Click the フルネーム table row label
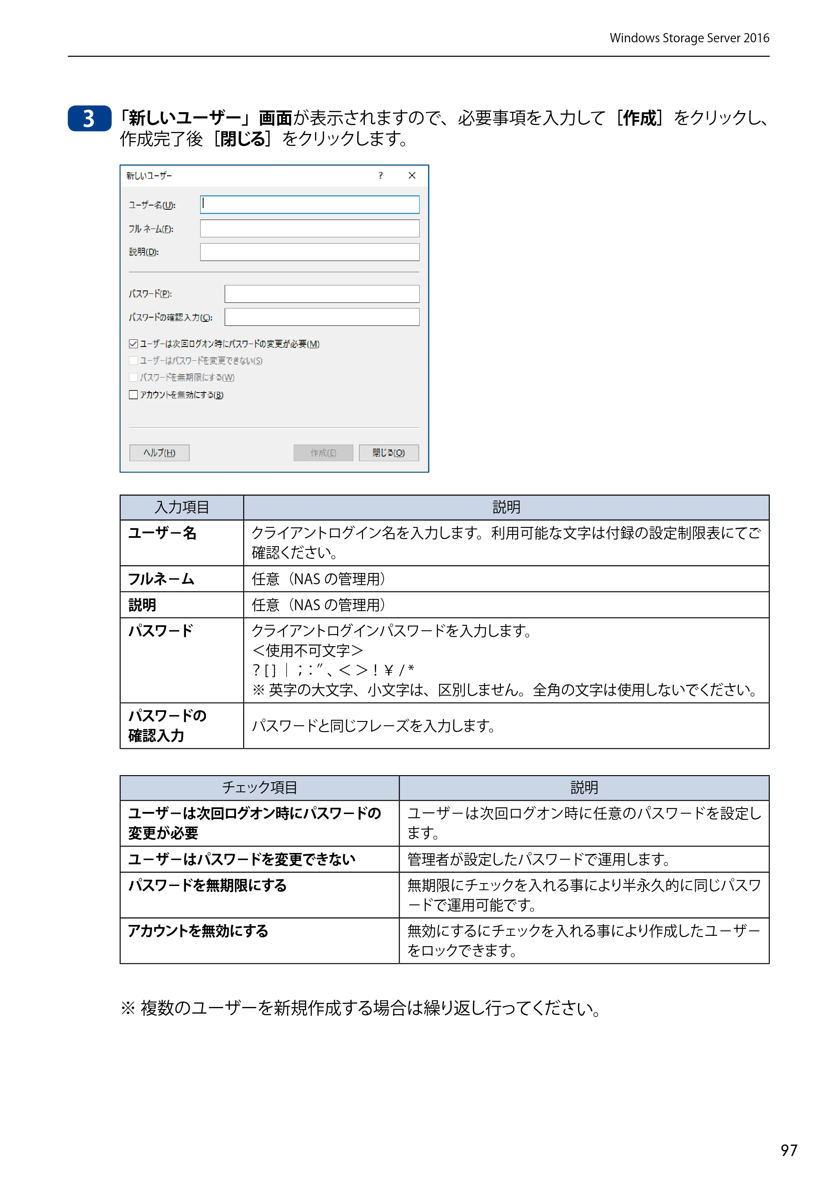838x1184 pixels. tap(161, 579)
